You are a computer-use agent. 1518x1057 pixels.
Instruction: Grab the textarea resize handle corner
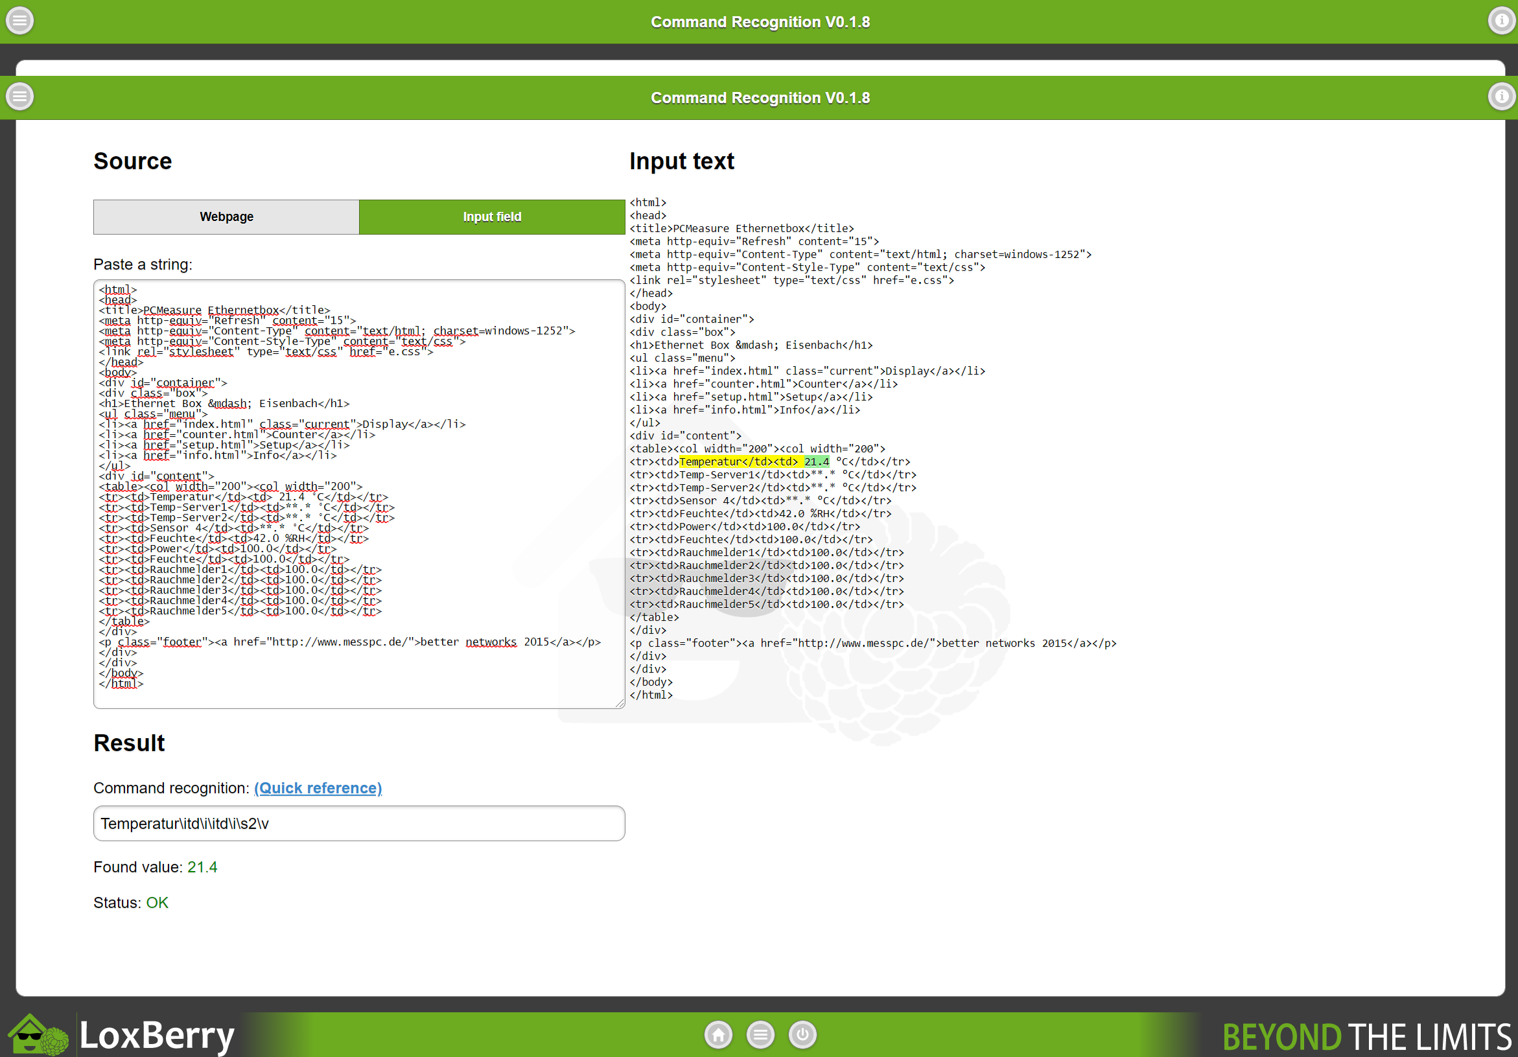pyautogui.click(x=620, y=704)
